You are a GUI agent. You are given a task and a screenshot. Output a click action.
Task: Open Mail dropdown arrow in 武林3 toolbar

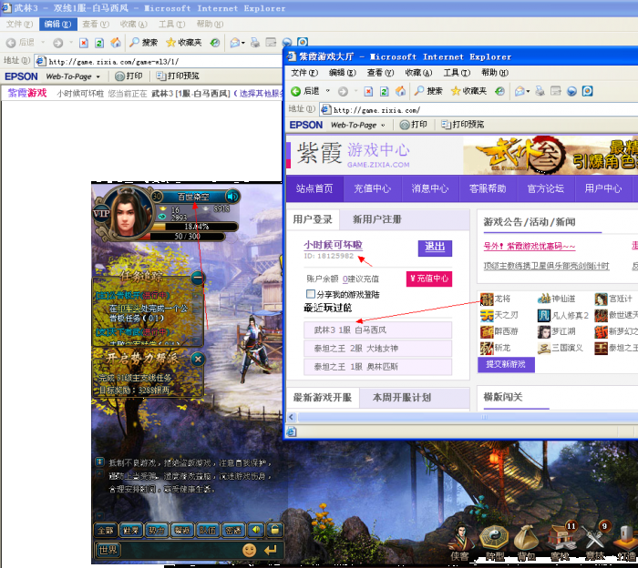[243, 43]
